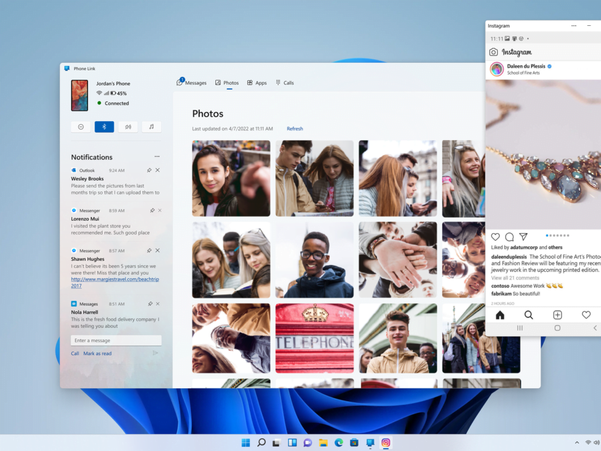Switch to the Apps tab
601x451 pixels.
pos(257,83)
